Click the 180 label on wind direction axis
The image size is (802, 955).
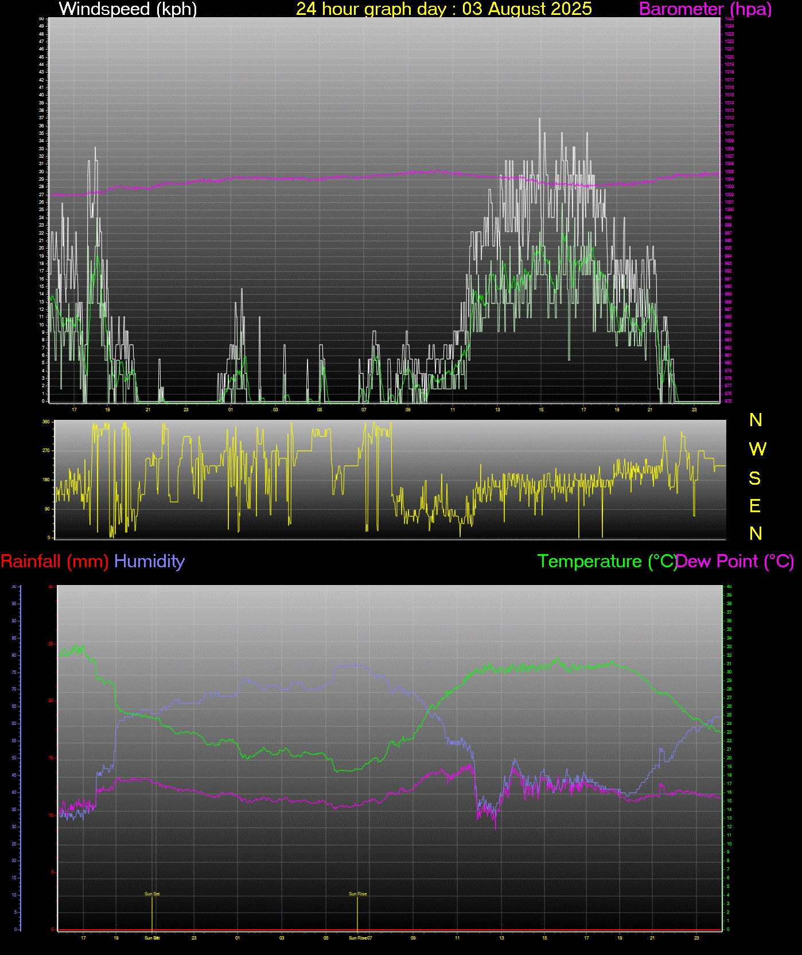46,480
